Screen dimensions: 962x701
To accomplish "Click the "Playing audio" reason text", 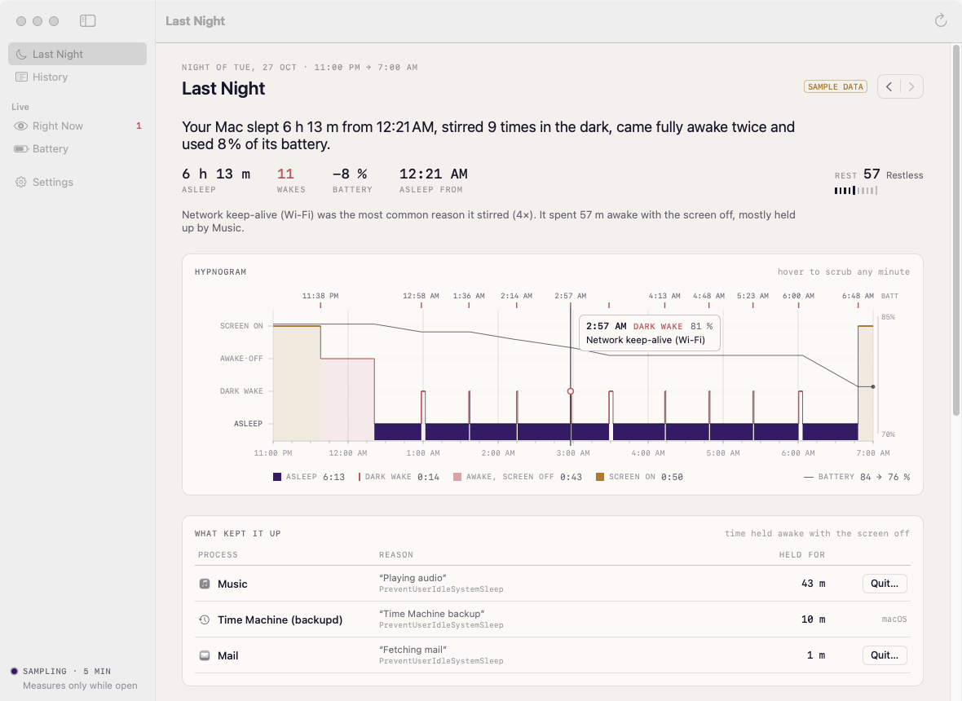I will [x=413, y=578].
